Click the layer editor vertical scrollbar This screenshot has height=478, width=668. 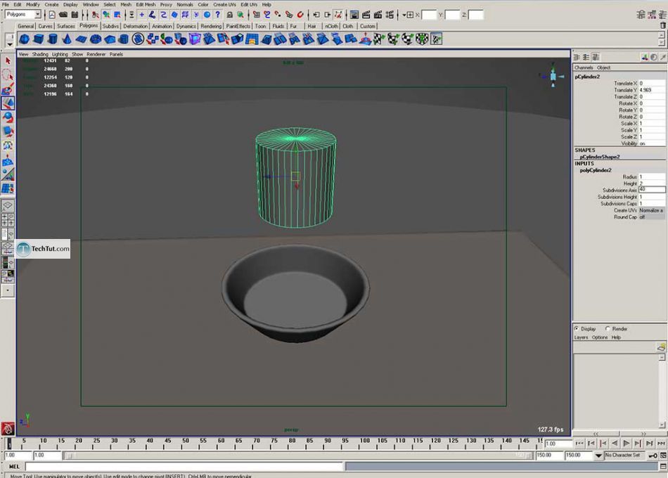pyautogui.click(x=662, y=391)
